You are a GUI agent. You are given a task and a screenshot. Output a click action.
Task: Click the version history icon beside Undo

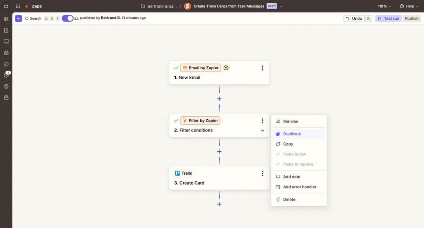(x=368, y=18)
